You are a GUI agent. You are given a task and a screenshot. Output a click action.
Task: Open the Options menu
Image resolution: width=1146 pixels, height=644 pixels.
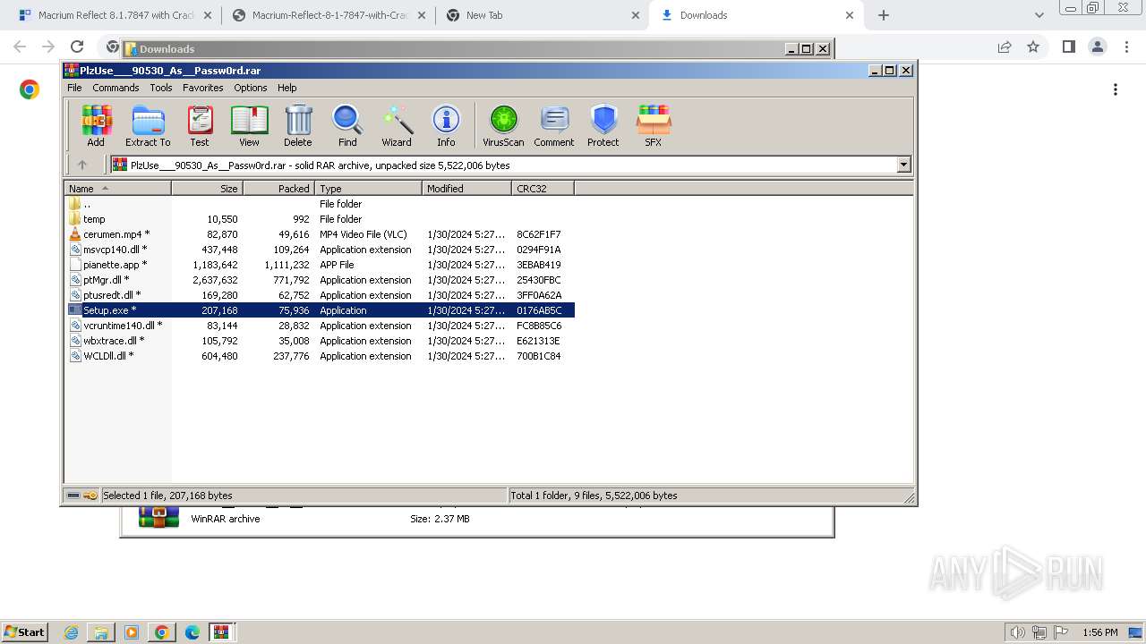[x=251, y=88]
